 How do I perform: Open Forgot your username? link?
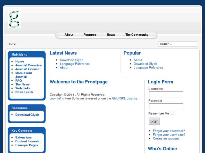tap(169, 135)
